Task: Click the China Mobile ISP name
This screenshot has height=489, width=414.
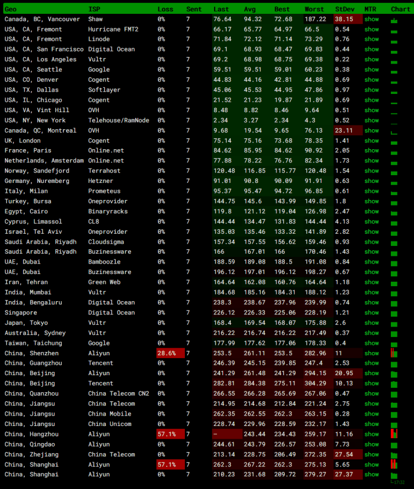Action: coord(110,414)
